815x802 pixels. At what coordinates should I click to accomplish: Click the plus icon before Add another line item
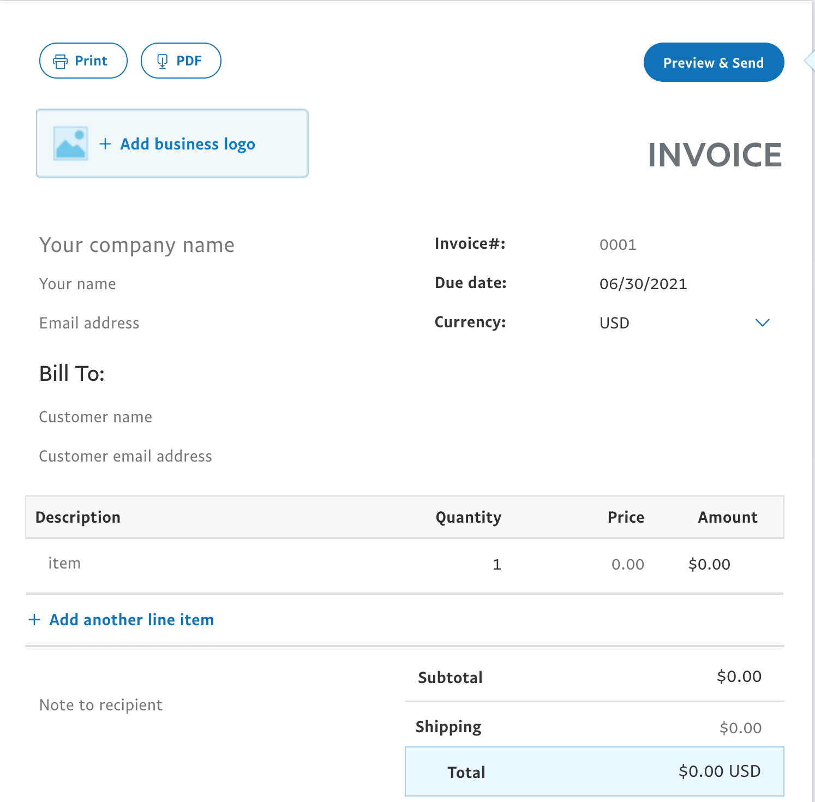click(34, 620)
